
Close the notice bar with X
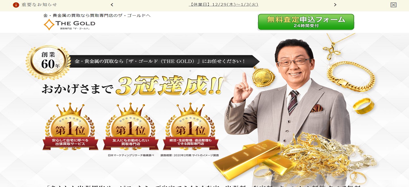click(393, 5)
